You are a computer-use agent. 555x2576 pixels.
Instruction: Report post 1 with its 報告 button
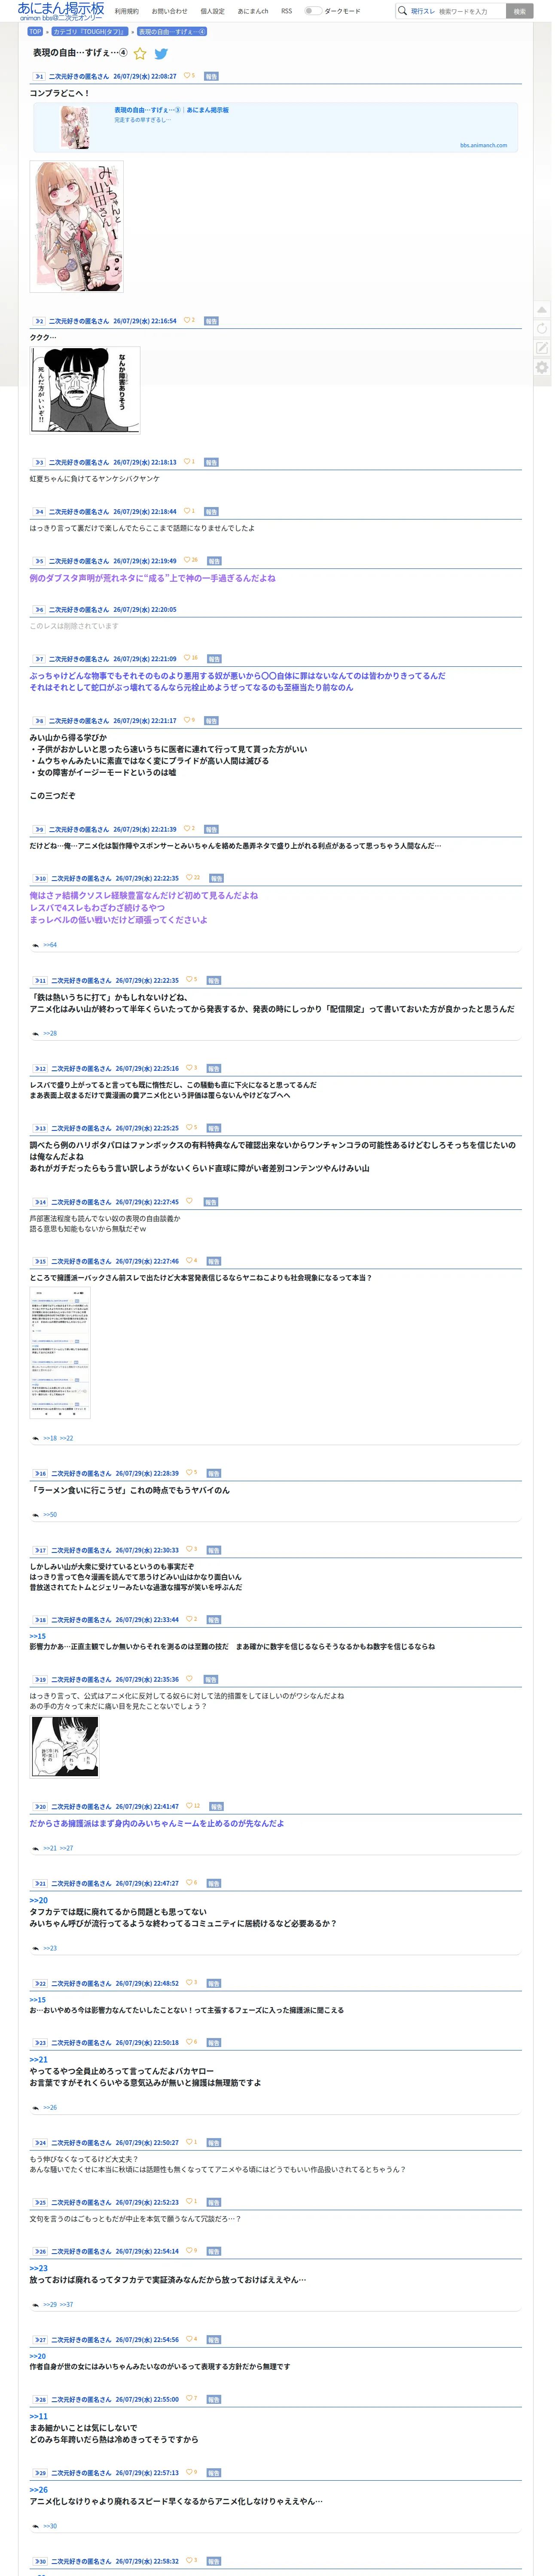(211, 76)
